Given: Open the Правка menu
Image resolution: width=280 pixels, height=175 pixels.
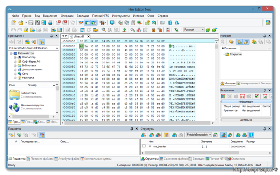Looking at the screenshot, I should [27, 16].
